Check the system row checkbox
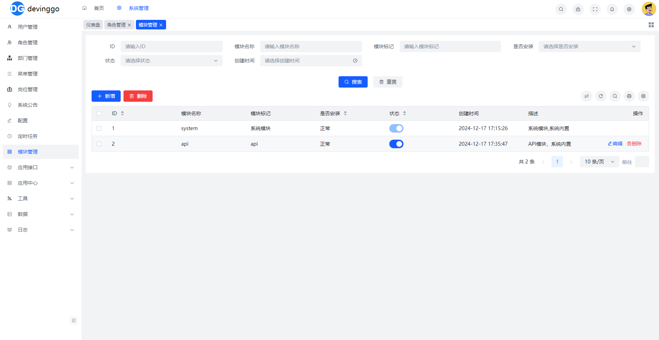The height and width of the screenshot is (340, 659). pyautogui.click(x=99, y=128)
